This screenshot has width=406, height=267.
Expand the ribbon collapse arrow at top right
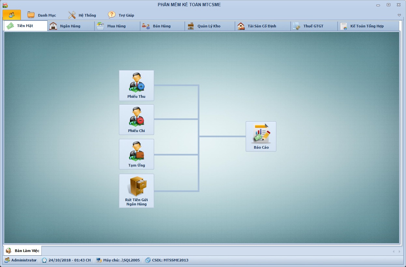pos(399,15)
